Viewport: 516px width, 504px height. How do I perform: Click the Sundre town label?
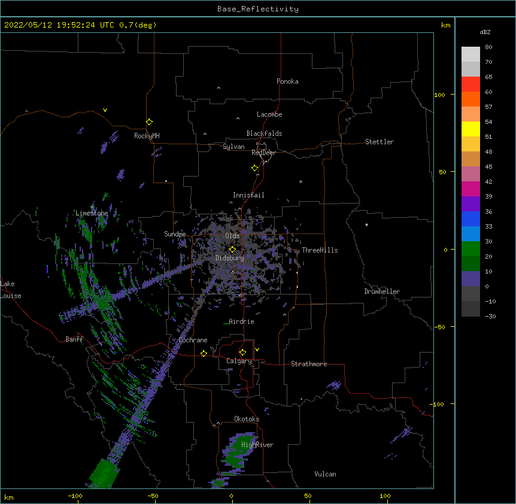pyautogui.click(x=175, y=234)
